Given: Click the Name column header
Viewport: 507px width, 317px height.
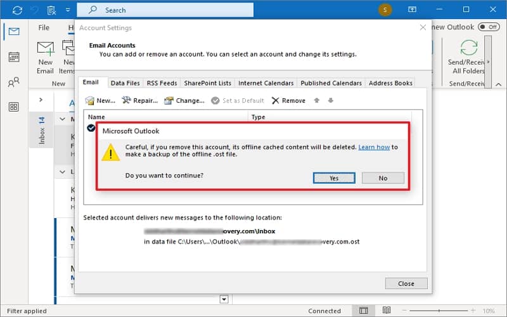Looking at the screenshot, I should pyautogui.click(x=166, y=117).
